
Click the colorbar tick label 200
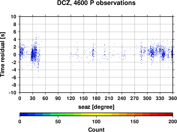click(x=173, y=121)
